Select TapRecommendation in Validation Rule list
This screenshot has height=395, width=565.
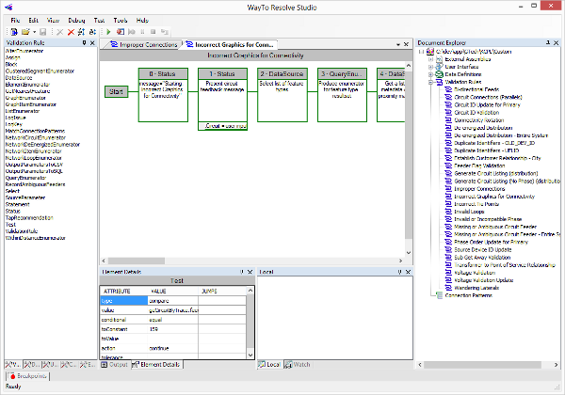click(29, 218)
